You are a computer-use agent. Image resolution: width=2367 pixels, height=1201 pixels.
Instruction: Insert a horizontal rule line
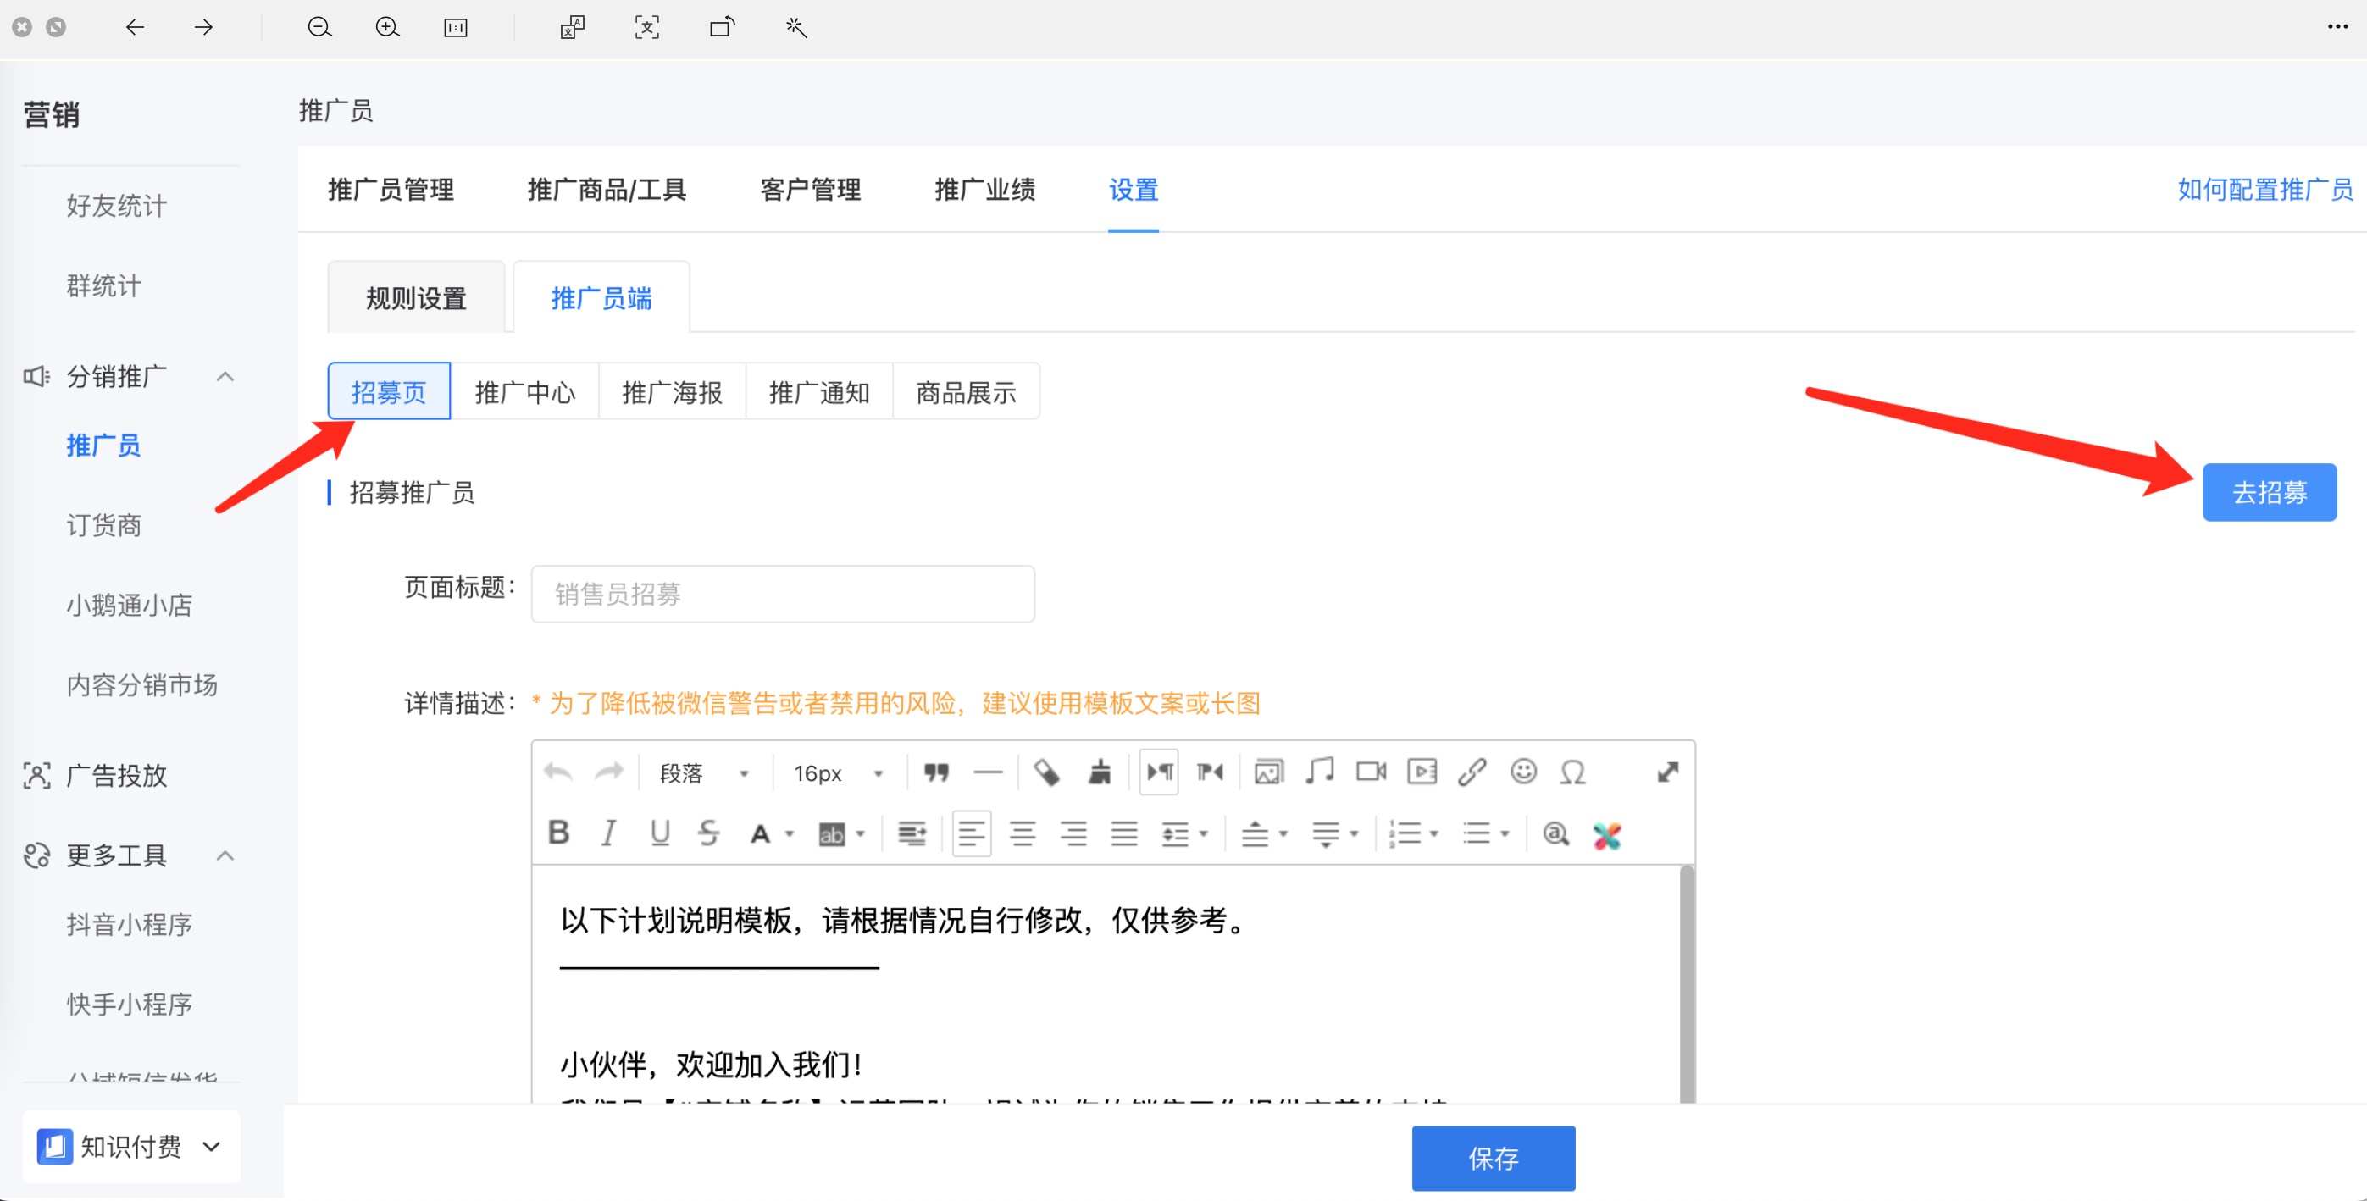(x=988, y=772)
